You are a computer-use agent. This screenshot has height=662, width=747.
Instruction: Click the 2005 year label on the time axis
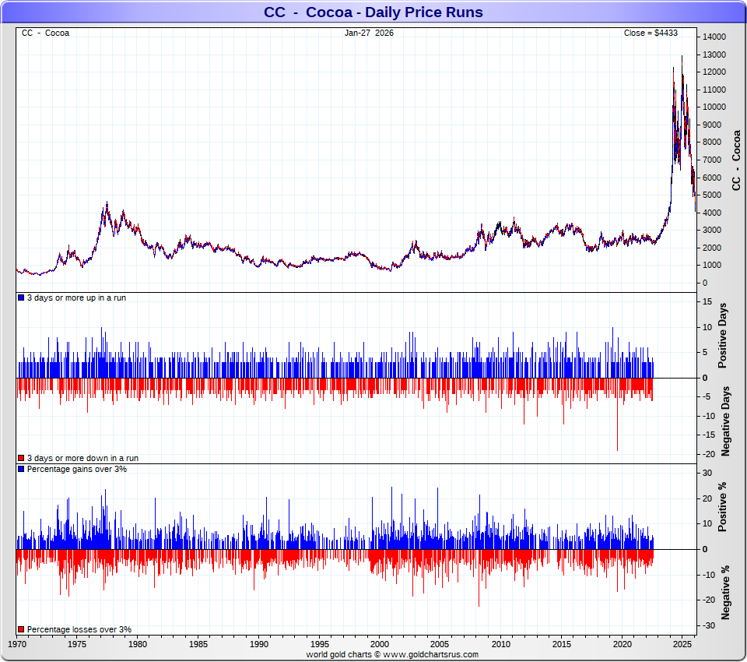440,644
